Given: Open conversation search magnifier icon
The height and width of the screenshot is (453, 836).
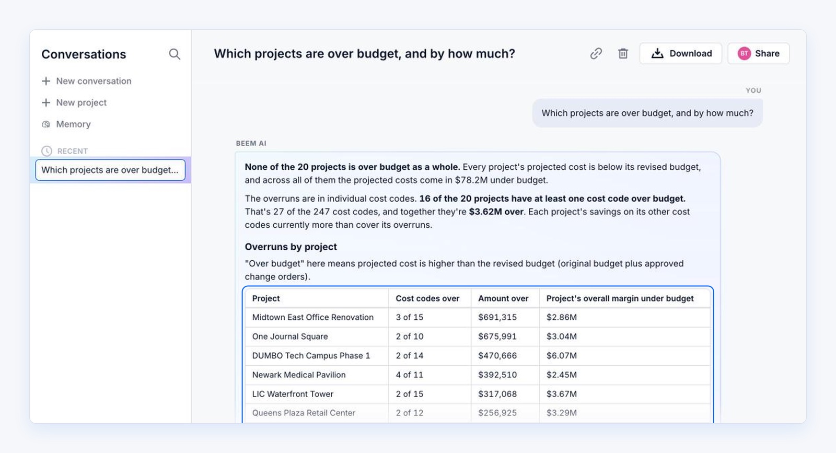Looking at the screenshot, I should pos(175,54).
